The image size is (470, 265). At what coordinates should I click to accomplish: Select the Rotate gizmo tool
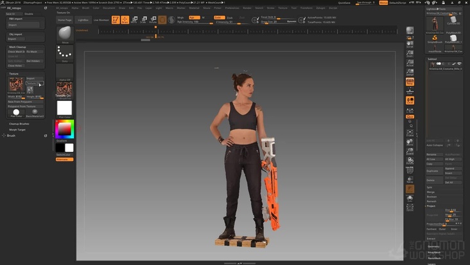(x=153, y=20)
